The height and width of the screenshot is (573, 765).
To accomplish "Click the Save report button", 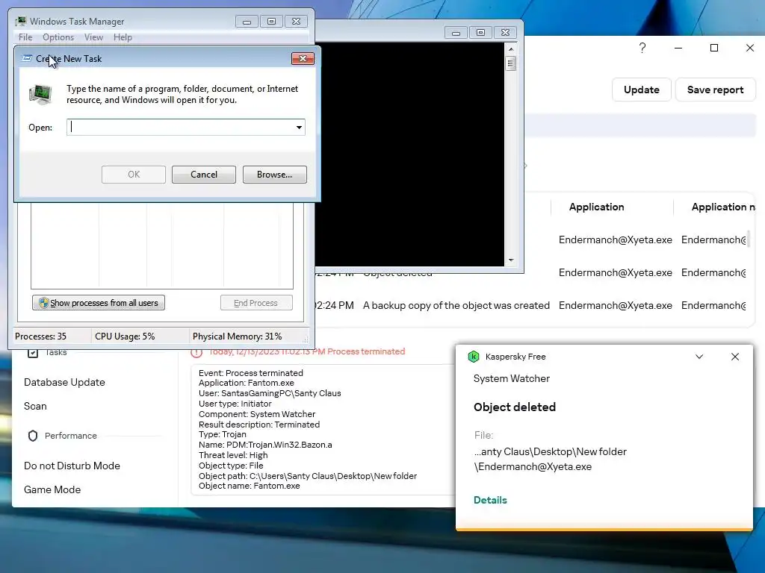I will point(715,90).
